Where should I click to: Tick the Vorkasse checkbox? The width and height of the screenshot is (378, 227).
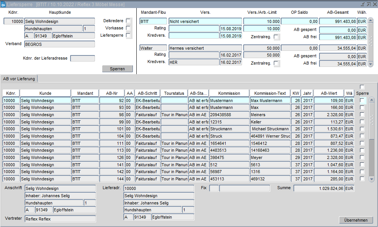[128, 28]
